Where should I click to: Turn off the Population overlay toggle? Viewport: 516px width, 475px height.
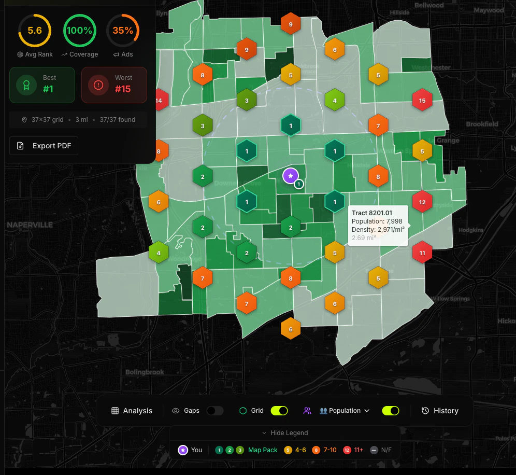[x=391, y=411]
